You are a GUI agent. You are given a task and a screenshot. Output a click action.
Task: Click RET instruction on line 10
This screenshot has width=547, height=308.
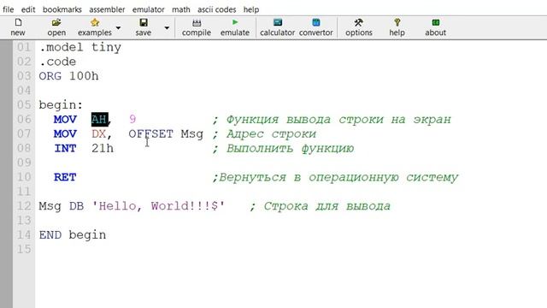click(65, 177)
